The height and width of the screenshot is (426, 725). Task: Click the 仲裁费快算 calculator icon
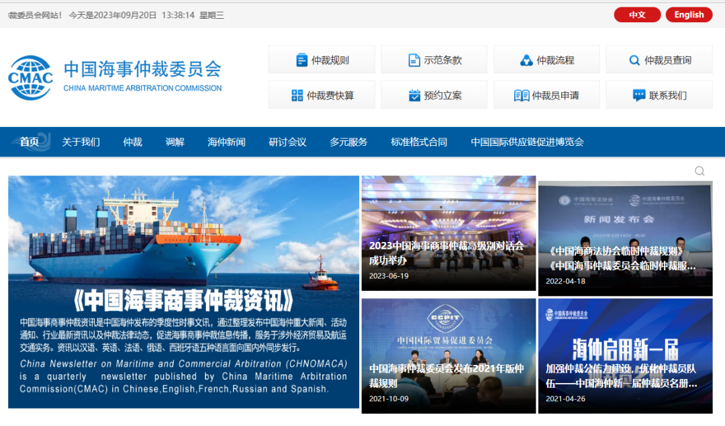[x=297, y=95]
